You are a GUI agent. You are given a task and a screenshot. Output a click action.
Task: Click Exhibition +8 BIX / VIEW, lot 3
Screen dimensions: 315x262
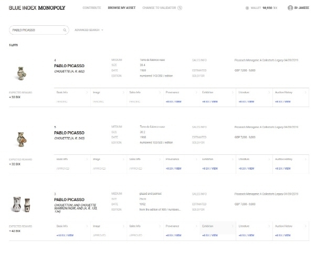(x=210, y=235)
